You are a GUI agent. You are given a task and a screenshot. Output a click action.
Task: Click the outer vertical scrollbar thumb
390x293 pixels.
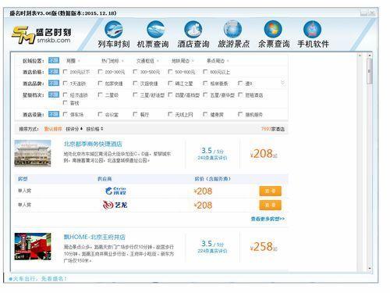[370, 71]
